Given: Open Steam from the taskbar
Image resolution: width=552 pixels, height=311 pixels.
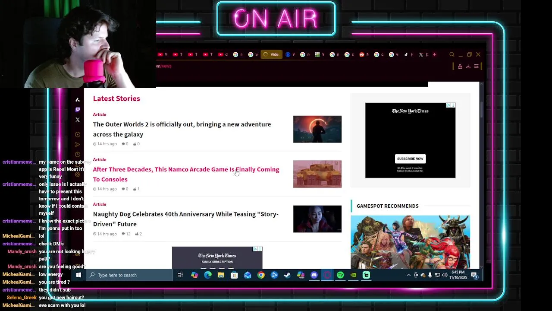Looking at the screenshot, I should pos(287,275).
